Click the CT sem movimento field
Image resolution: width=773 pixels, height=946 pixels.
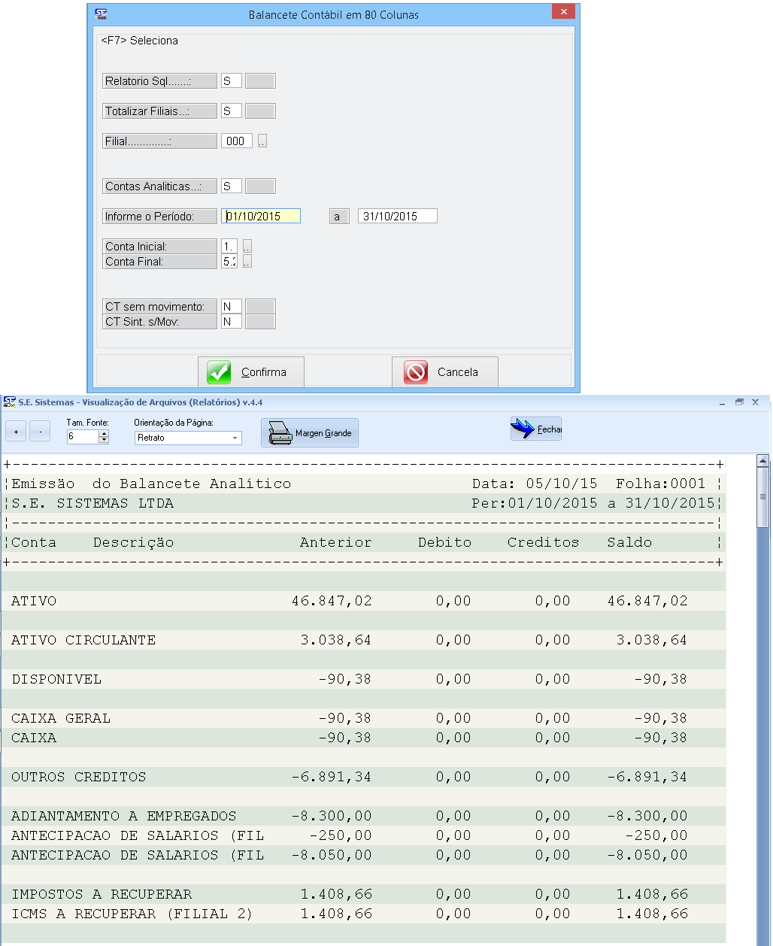point(231,307)
